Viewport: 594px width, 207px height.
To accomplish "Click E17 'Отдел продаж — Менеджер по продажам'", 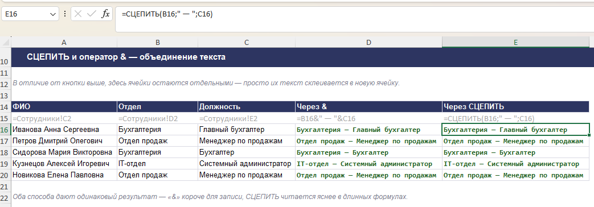I will coord(515,141).
